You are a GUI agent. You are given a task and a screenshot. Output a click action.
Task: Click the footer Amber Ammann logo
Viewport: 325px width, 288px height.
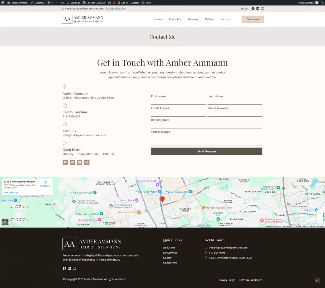pos(91,244)
